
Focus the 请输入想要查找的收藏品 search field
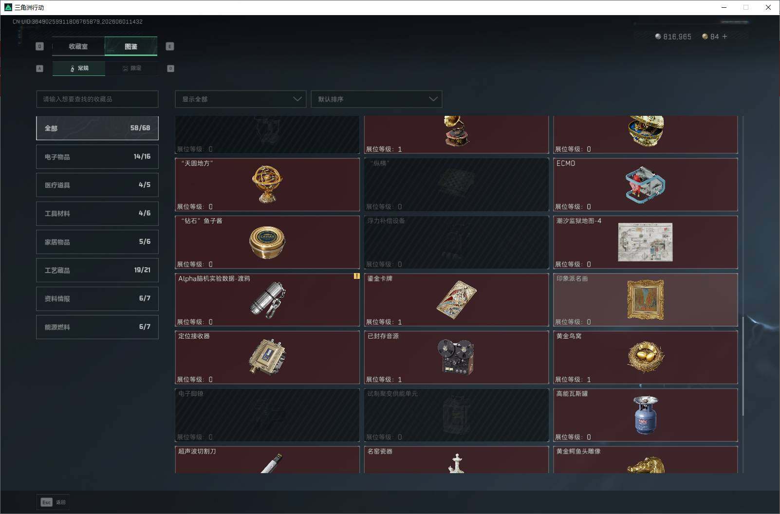[97, 99]
